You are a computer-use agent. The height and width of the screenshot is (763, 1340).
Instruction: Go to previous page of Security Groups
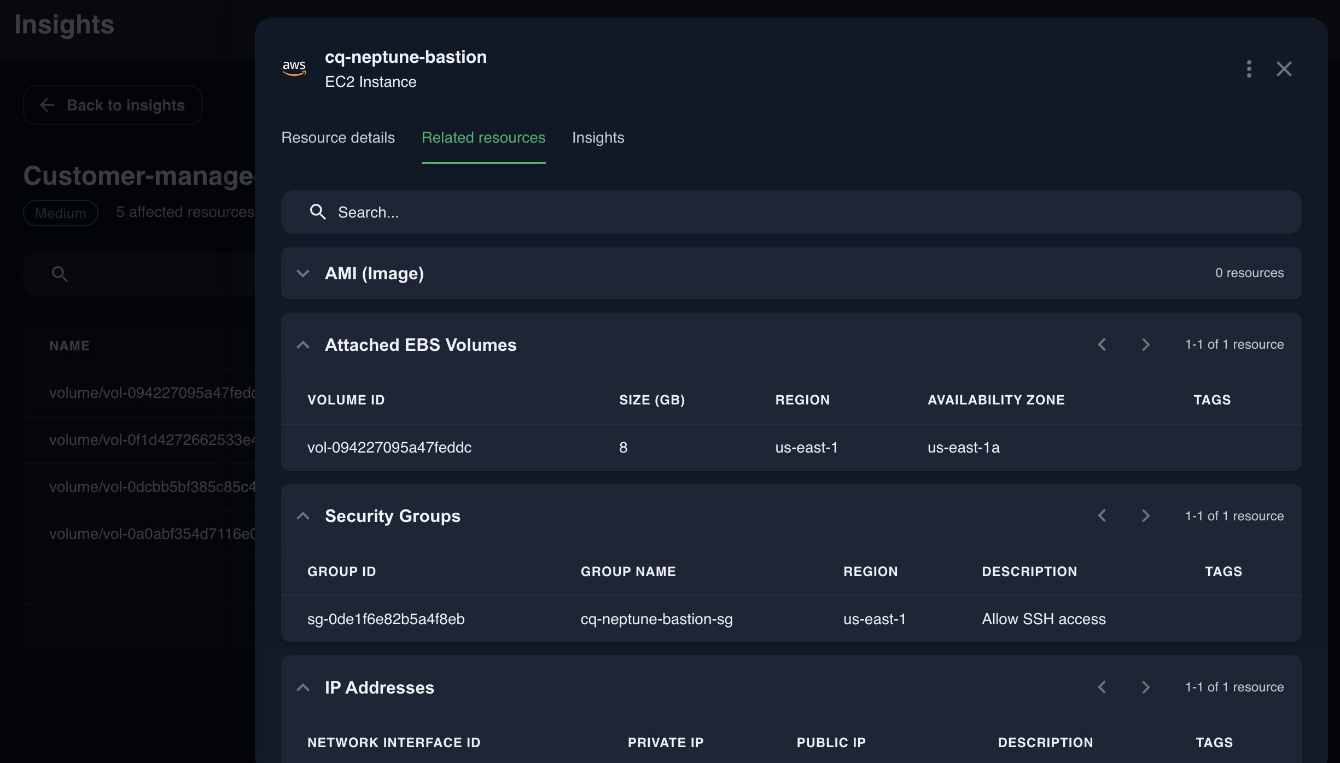1102,516
